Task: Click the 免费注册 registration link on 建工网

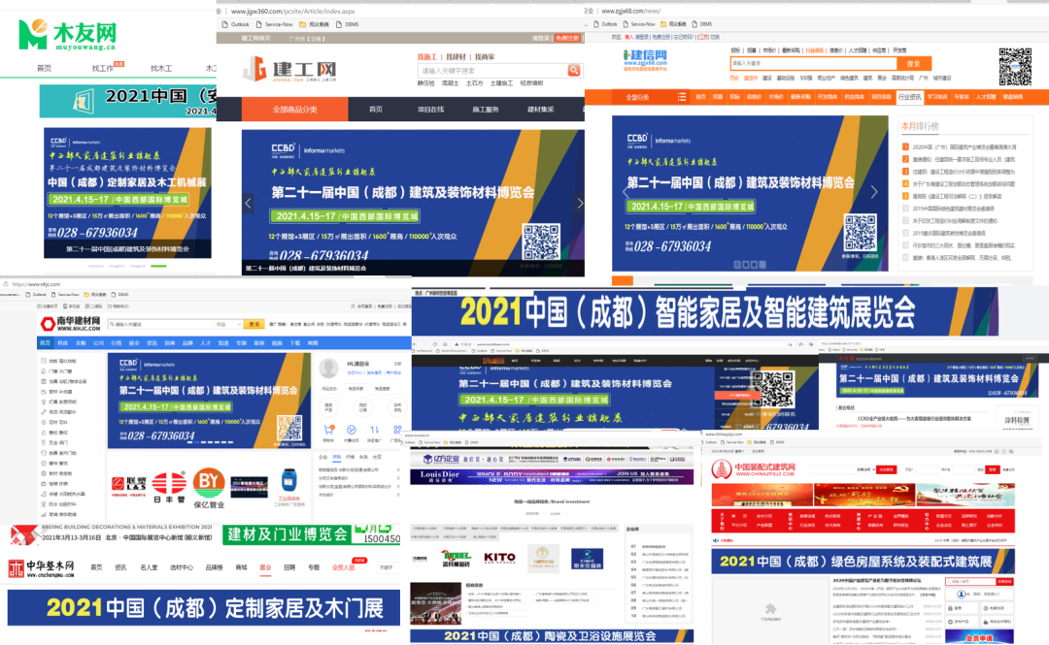Action: click(x=567, y=38)
